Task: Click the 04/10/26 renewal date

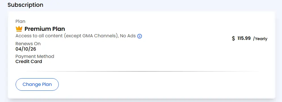Action: coord(26,49)
